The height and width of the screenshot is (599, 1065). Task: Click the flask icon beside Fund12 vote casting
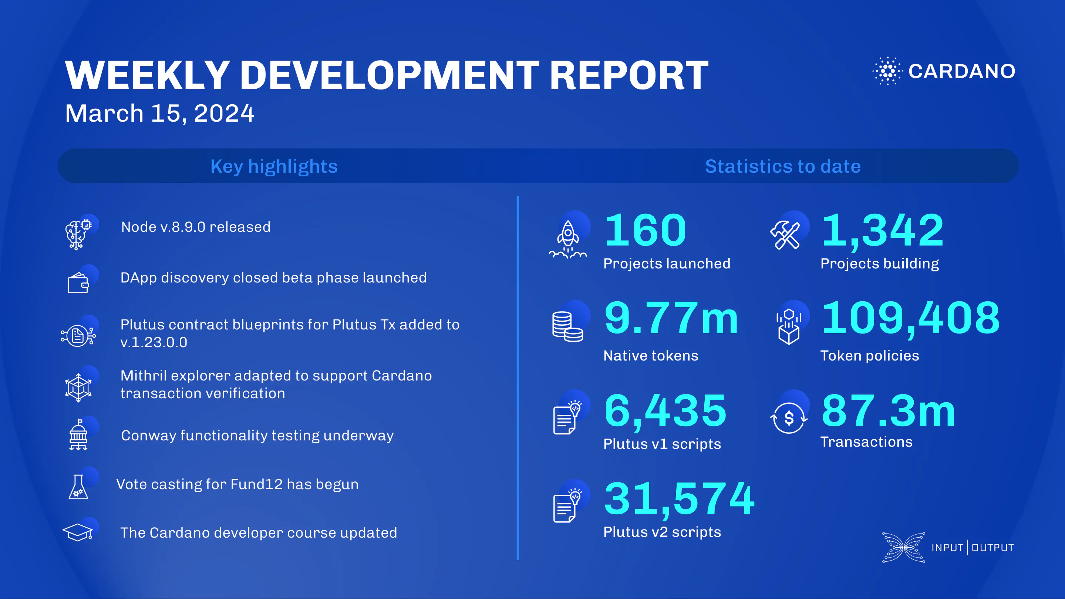(x=78, y=487)
